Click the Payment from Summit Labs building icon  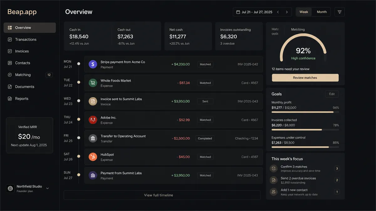tap(93, 175)
